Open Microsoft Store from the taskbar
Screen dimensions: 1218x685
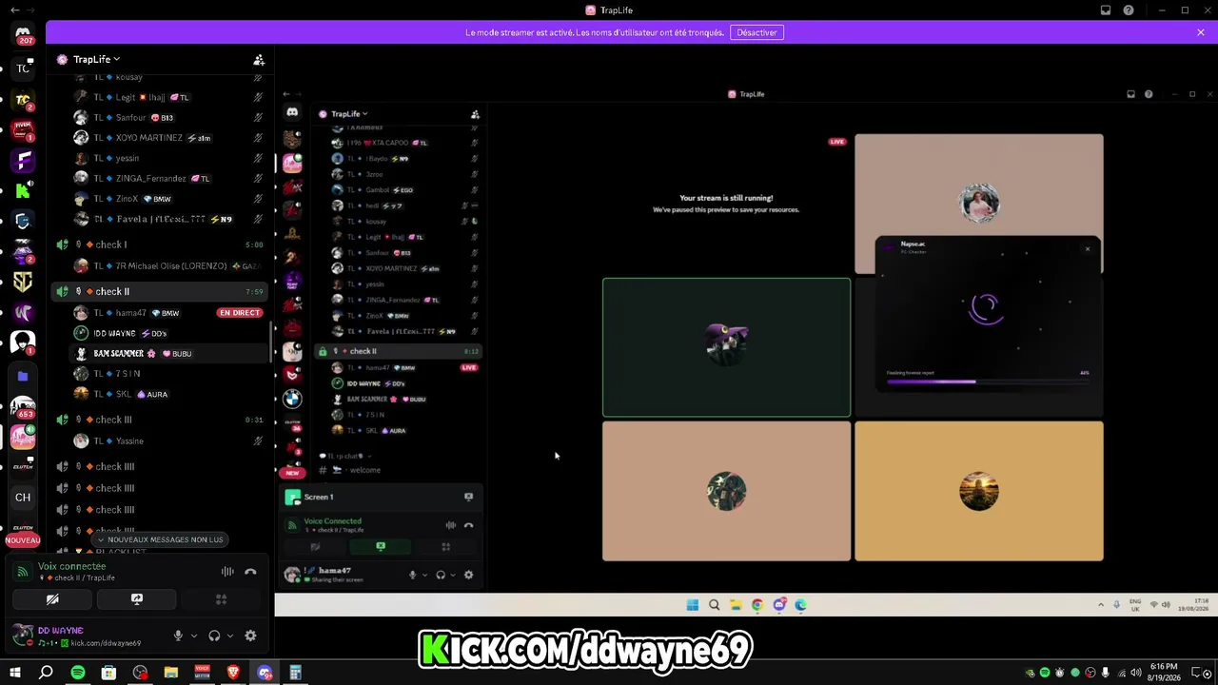(108, 673)
